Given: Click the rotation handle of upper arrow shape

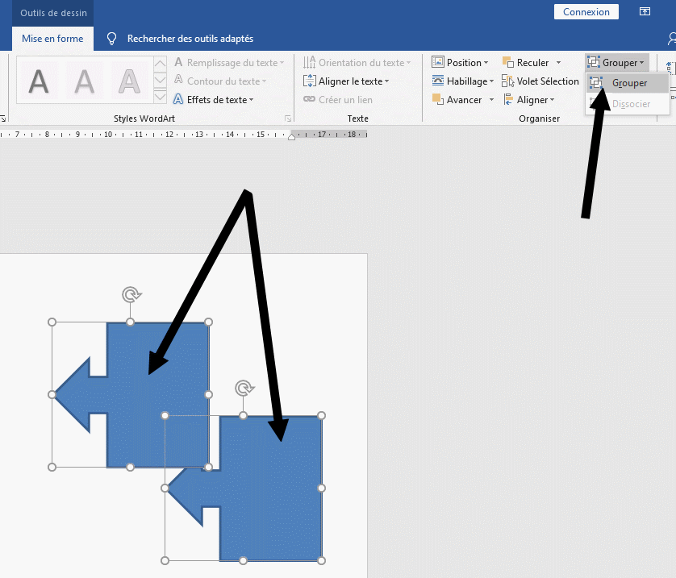Looking at the screenshot, I should [131, 295].
